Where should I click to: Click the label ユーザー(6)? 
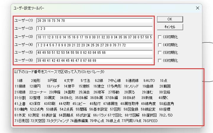click(24, 60)
